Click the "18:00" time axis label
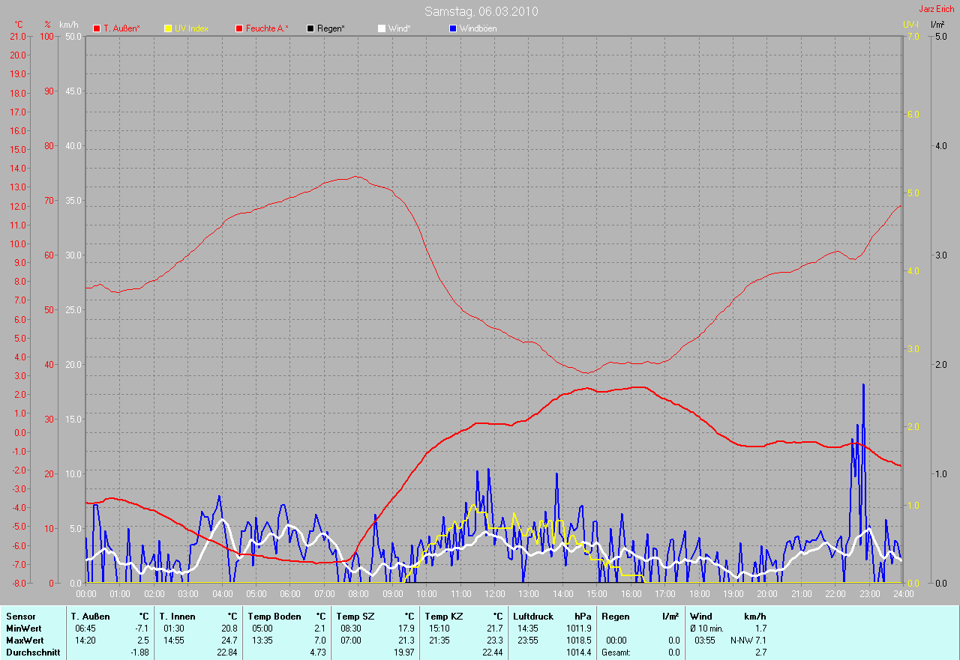The height and width of the screenshot is (660, 960). (x=698, y=593)
